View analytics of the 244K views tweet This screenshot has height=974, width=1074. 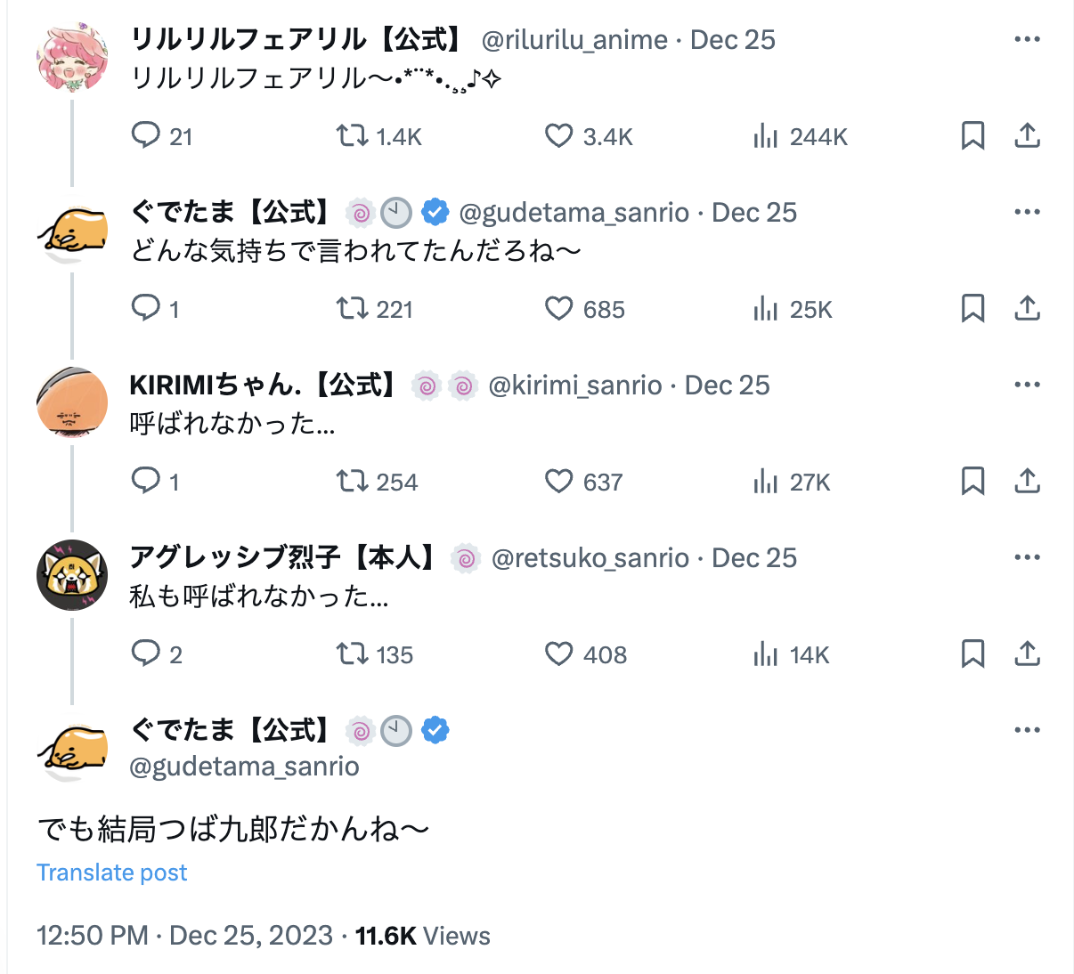tap(766, 136)
